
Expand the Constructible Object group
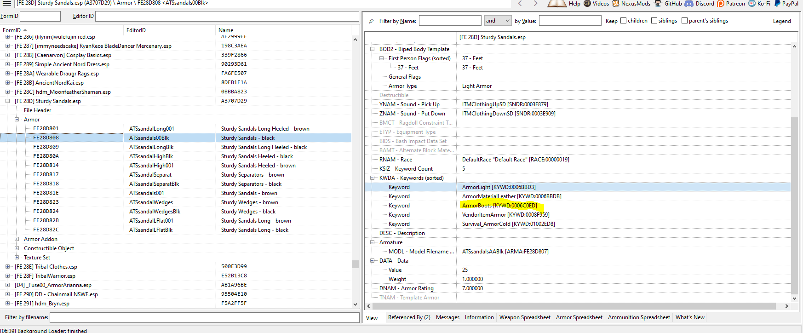click(17, 248)
